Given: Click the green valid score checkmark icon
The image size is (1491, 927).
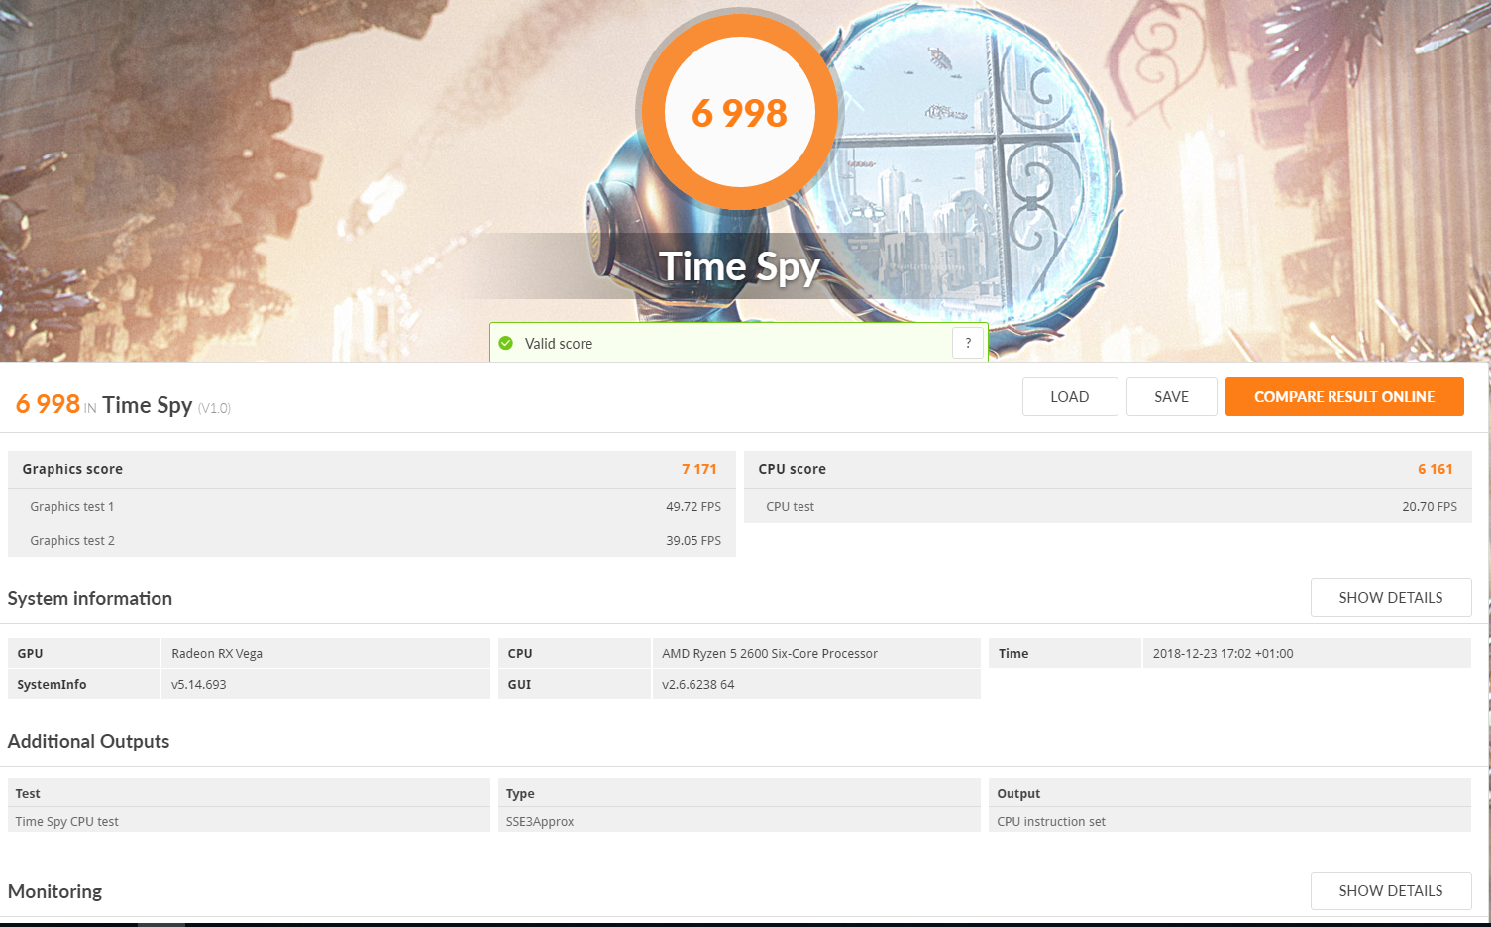Looking at the screenshot, I should click(x=506, y=343).
